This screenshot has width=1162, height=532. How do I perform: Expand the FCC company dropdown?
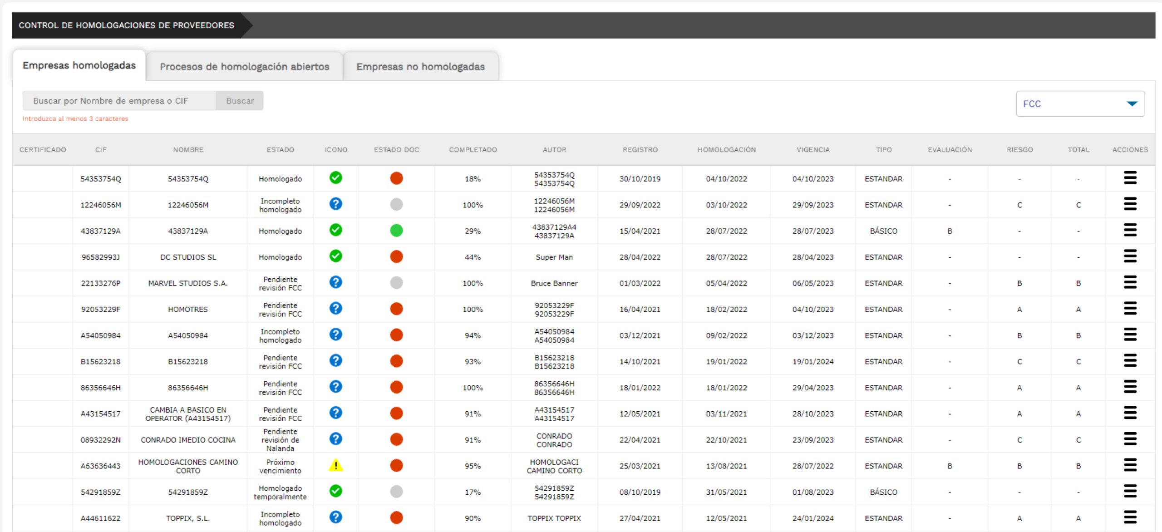click(x=1080, y=104)
